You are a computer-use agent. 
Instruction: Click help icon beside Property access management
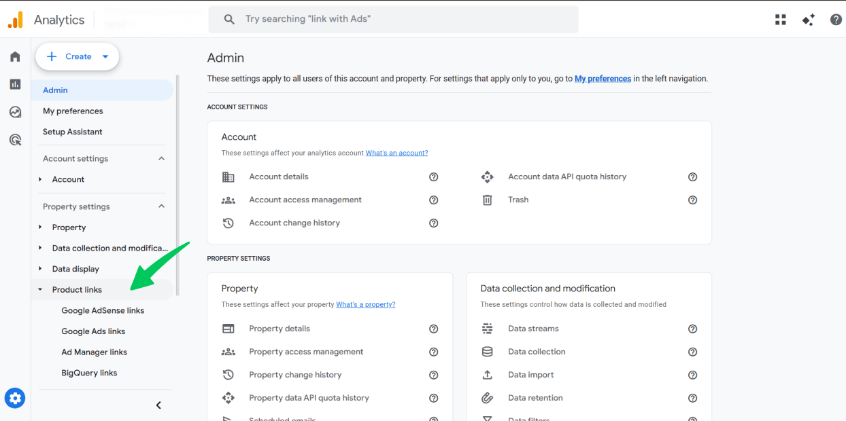[x=434, y=352]
